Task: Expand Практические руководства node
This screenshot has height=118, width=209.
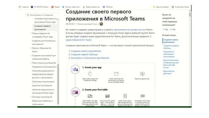Action: coord(31,63)
